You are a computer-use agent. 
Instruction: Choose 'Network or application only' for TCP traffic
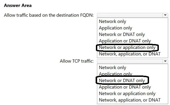127,94
